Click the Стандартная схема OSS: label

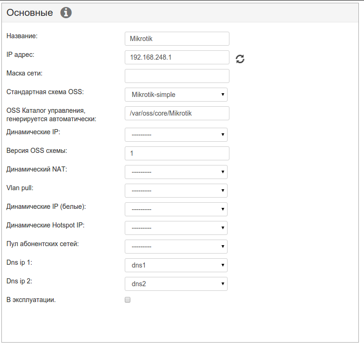[x=45, y=92]
